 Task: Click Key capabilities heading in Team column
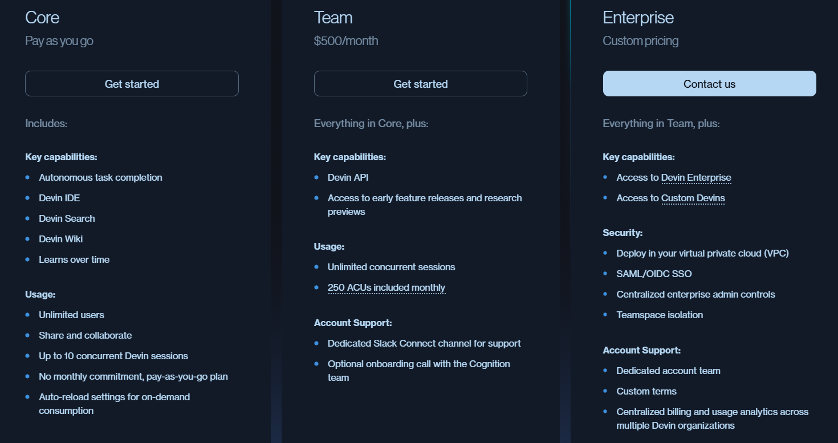pos(350,157)
